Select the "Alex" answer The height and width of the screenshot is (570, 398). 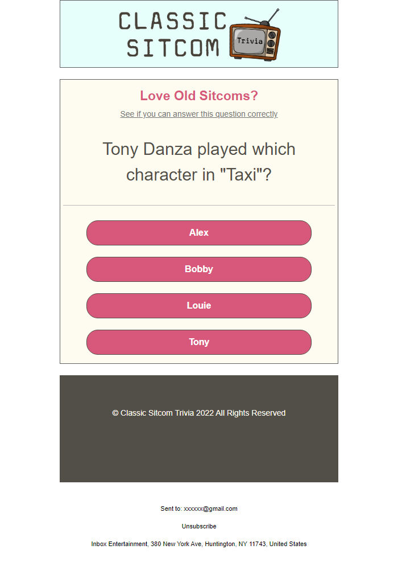pyautogui.click(x=199, y=233)
